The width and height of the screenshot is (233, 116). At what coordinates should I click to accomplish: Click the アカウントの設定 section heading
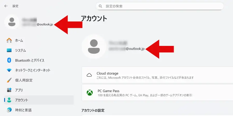(x=93, y=110)
